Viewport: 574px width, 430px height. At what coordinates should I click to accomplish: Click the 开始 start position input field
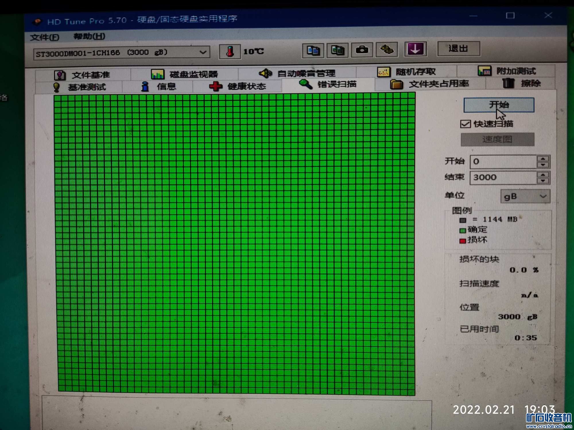pos(503,162)
